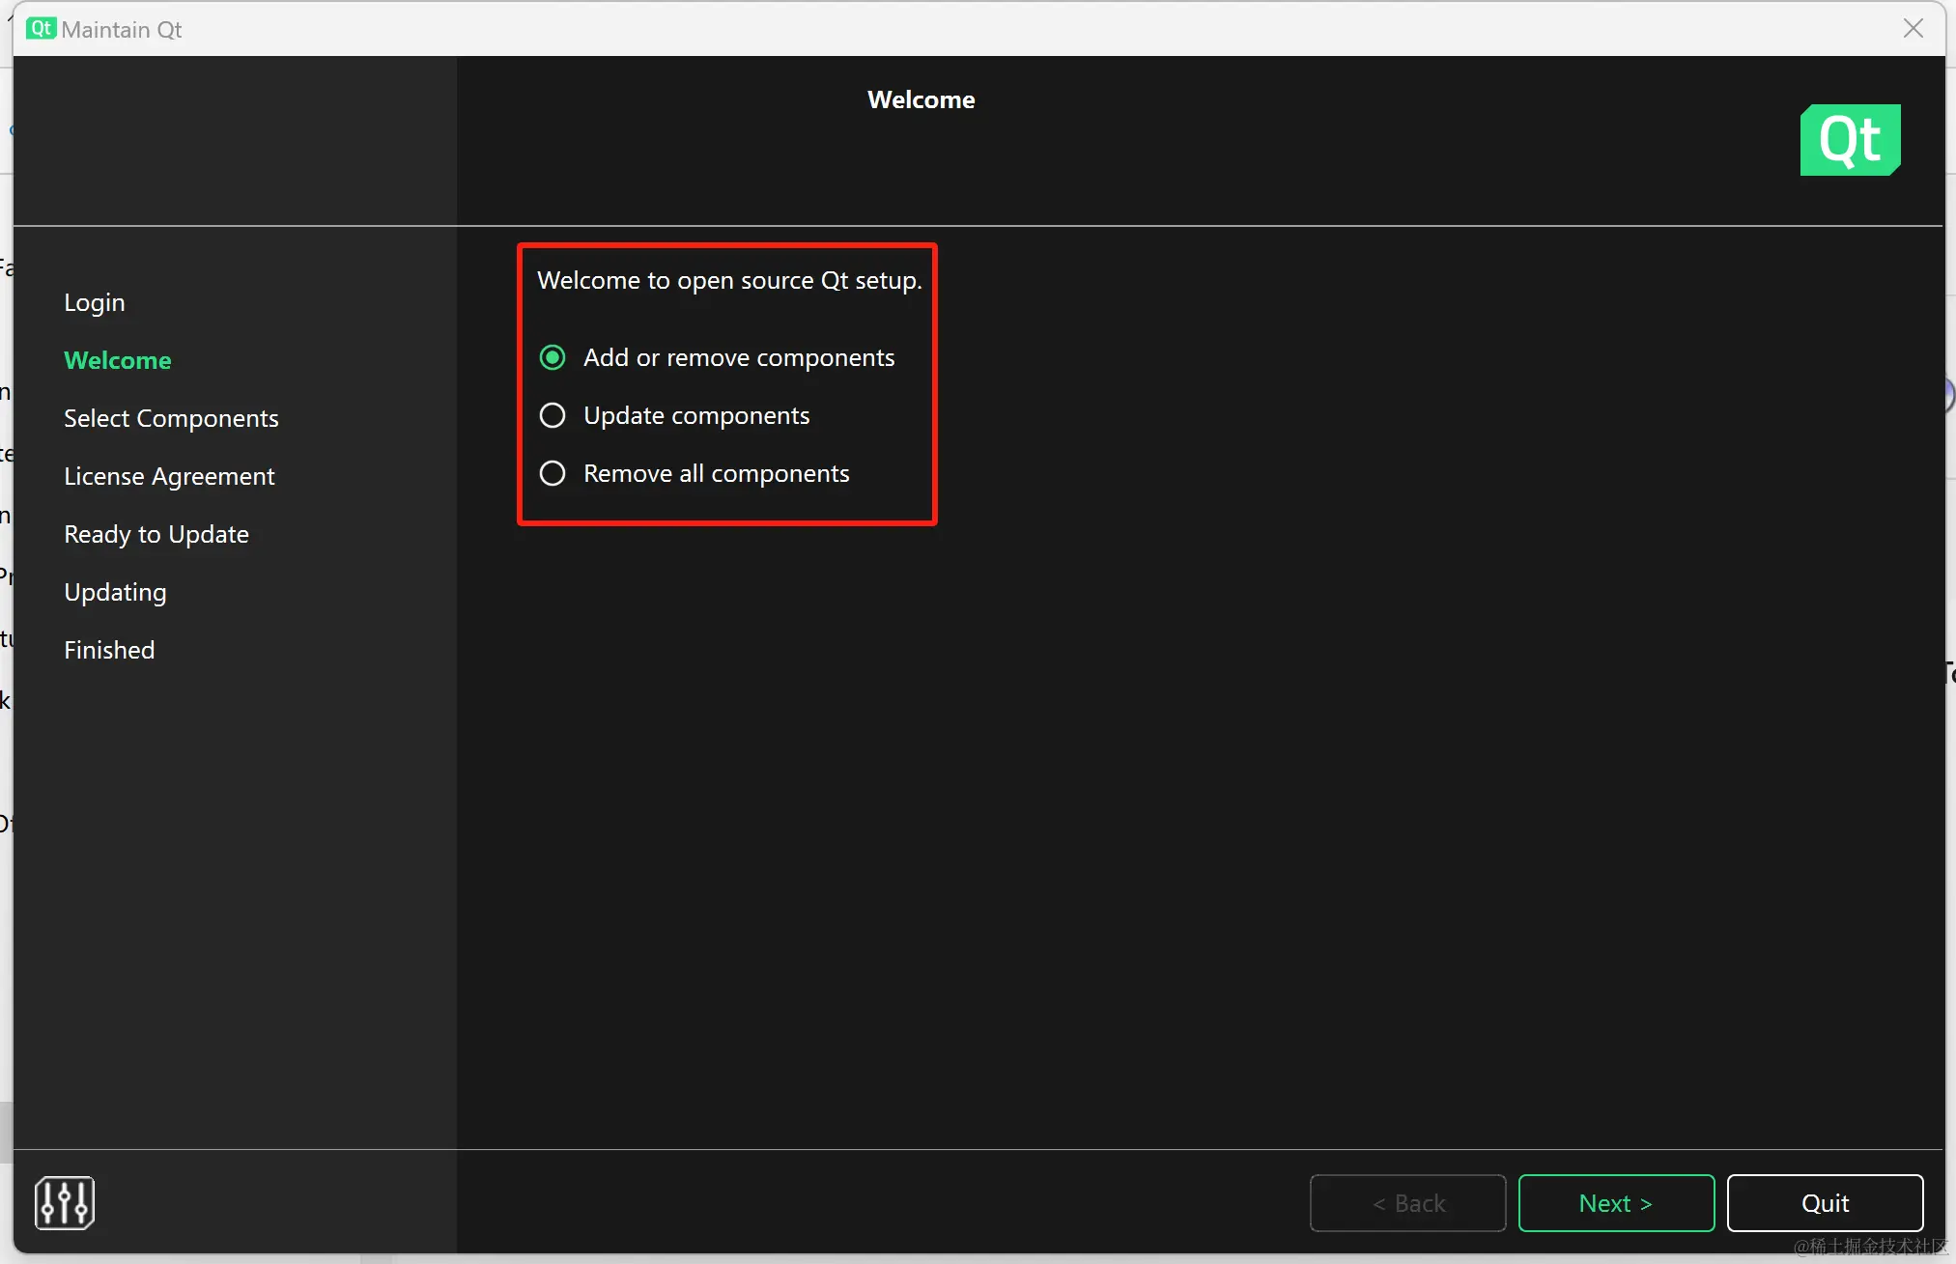Screen dimensions: 1956x1264
Task: Click the green Qt logo badge
Action: [1850, 140]
